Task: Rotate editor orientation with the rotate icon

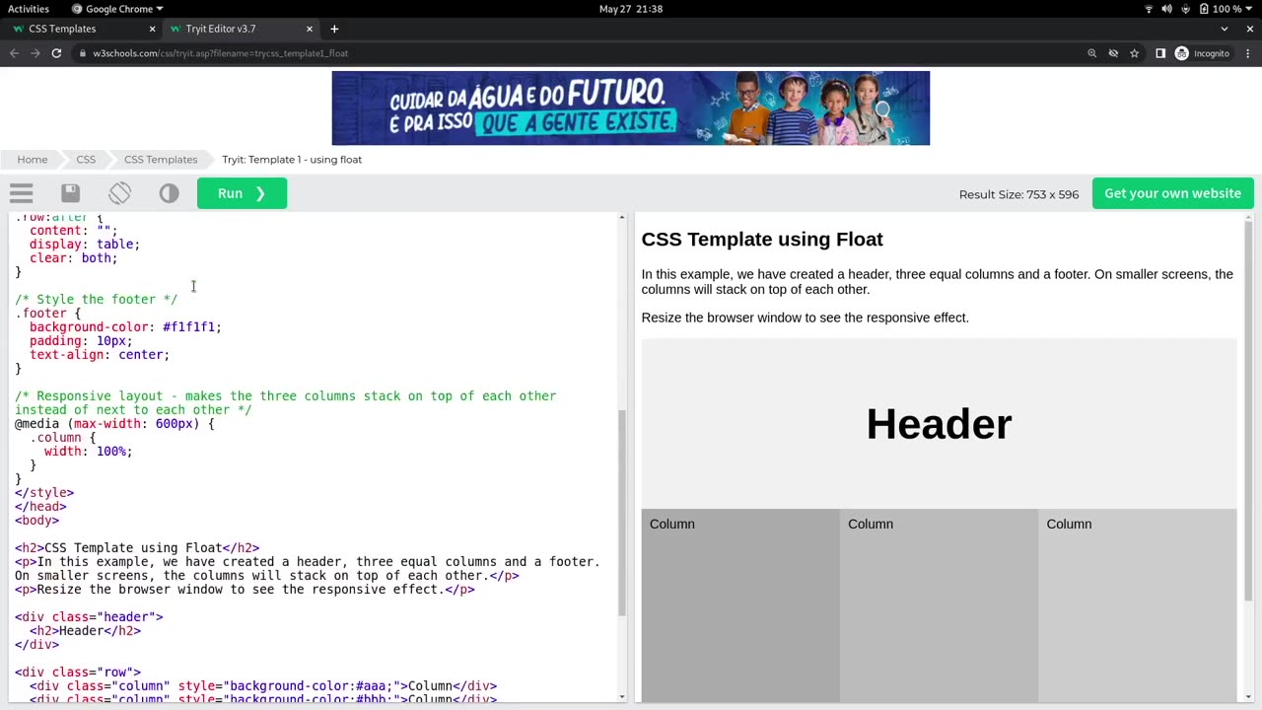Action: click(x=119, y=193)
